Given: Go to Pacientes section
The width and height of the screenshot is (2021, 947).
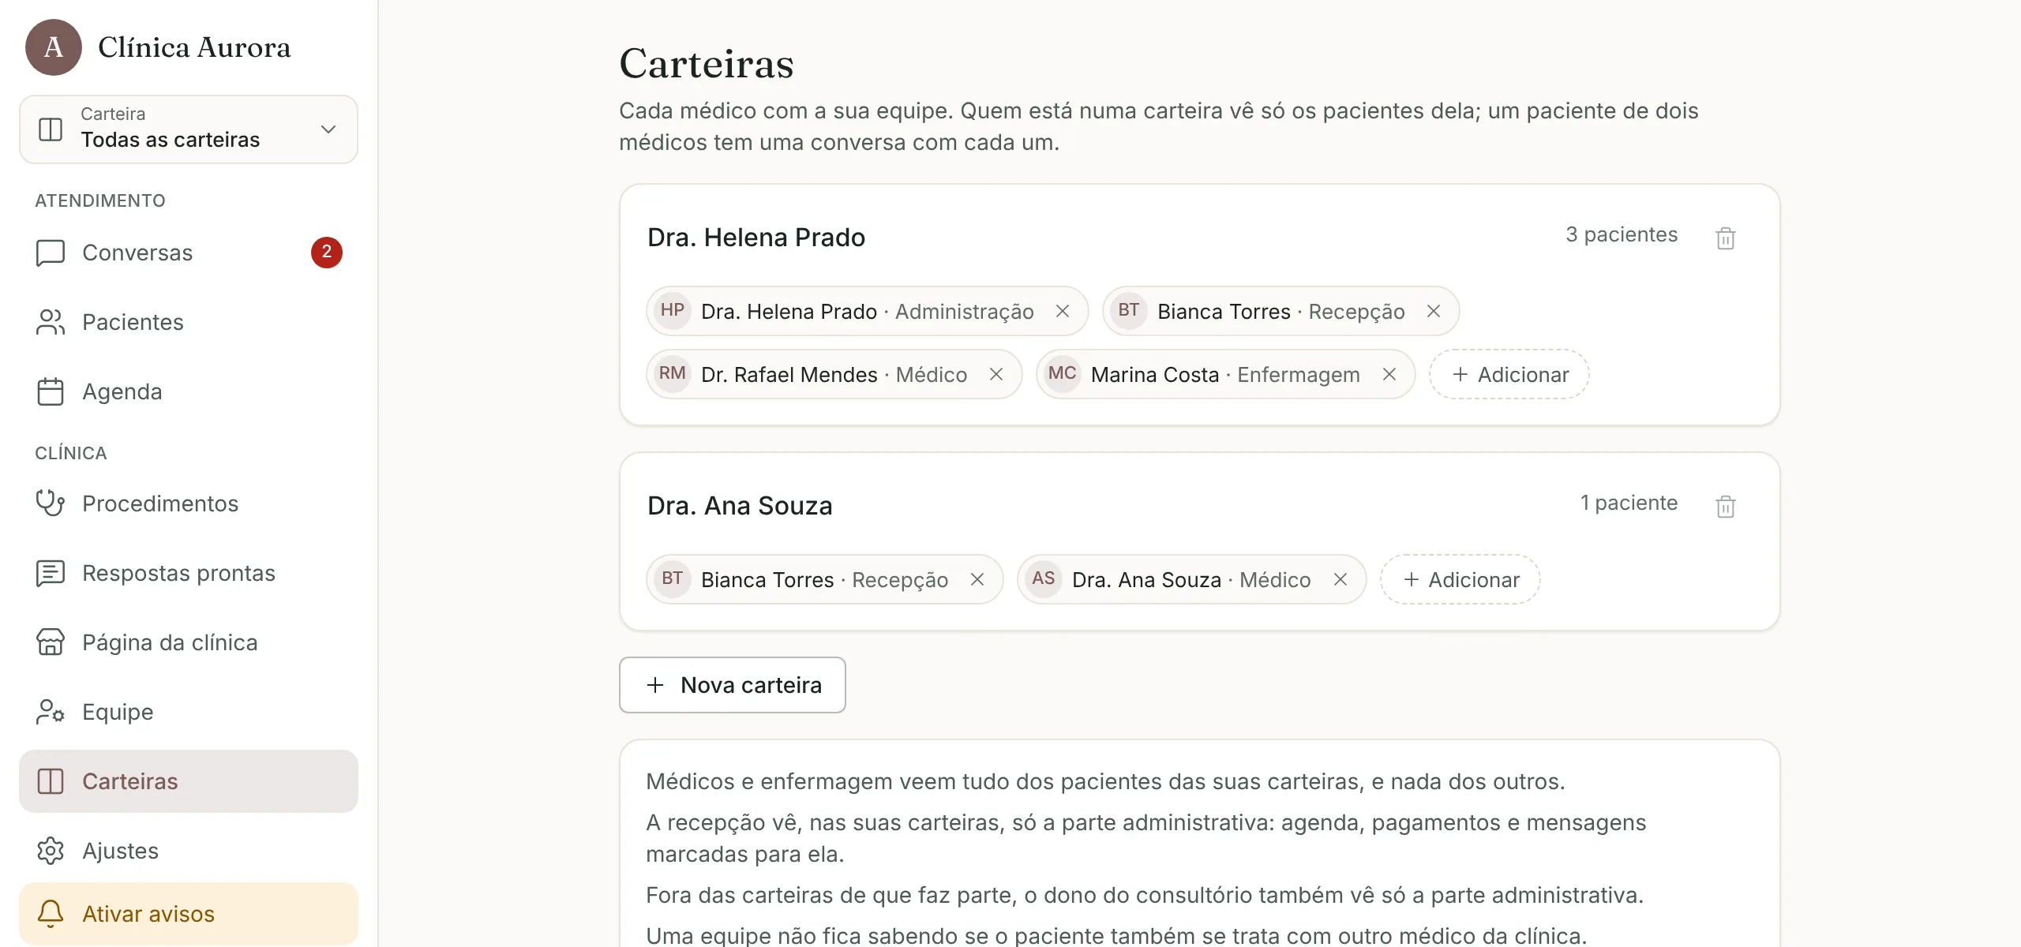Looking at the screenshot, I should pos(189,322).
